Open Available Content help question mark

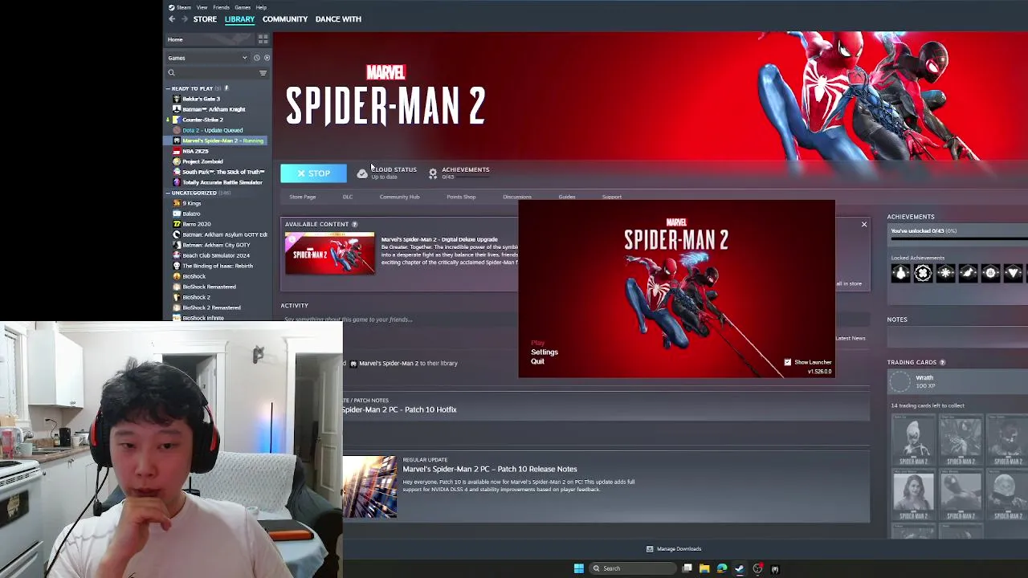[x=354, y=224]
